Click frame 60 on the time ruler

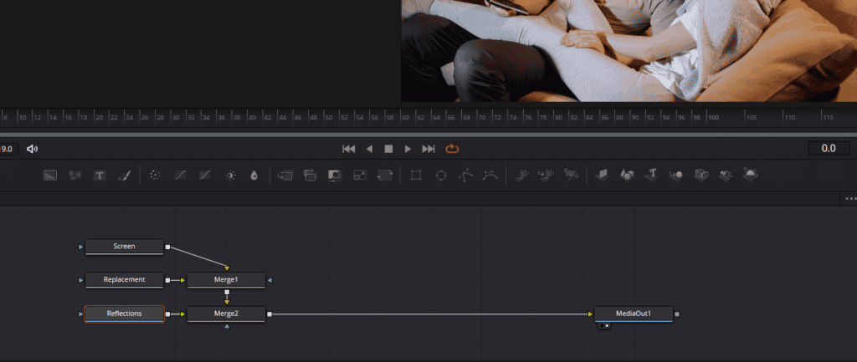coord(405,117)
